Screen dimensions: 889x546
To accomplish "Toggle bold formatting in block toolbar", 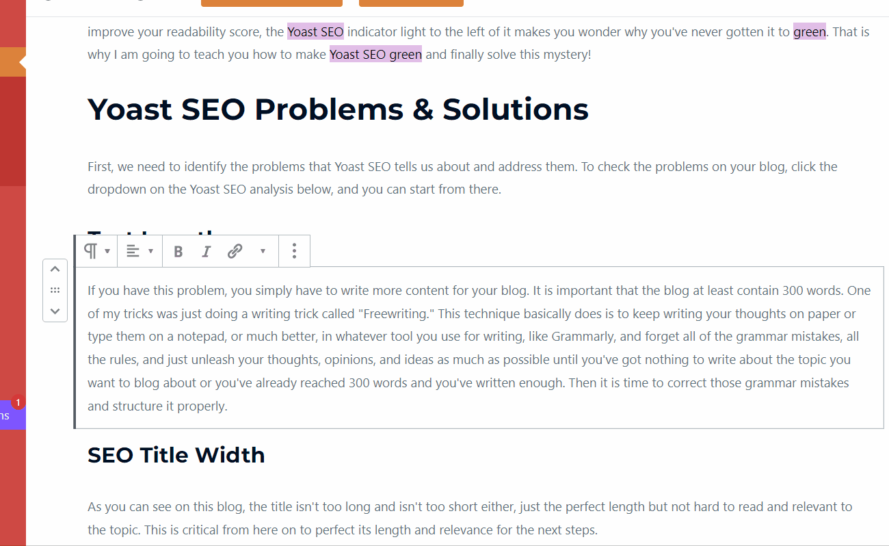I will tap(178, 251).
